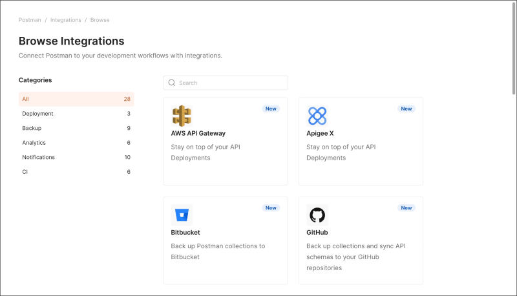Click the New badge on GitHub card
The width and height of the screenshot is (517, 296).
click(406, 208)
